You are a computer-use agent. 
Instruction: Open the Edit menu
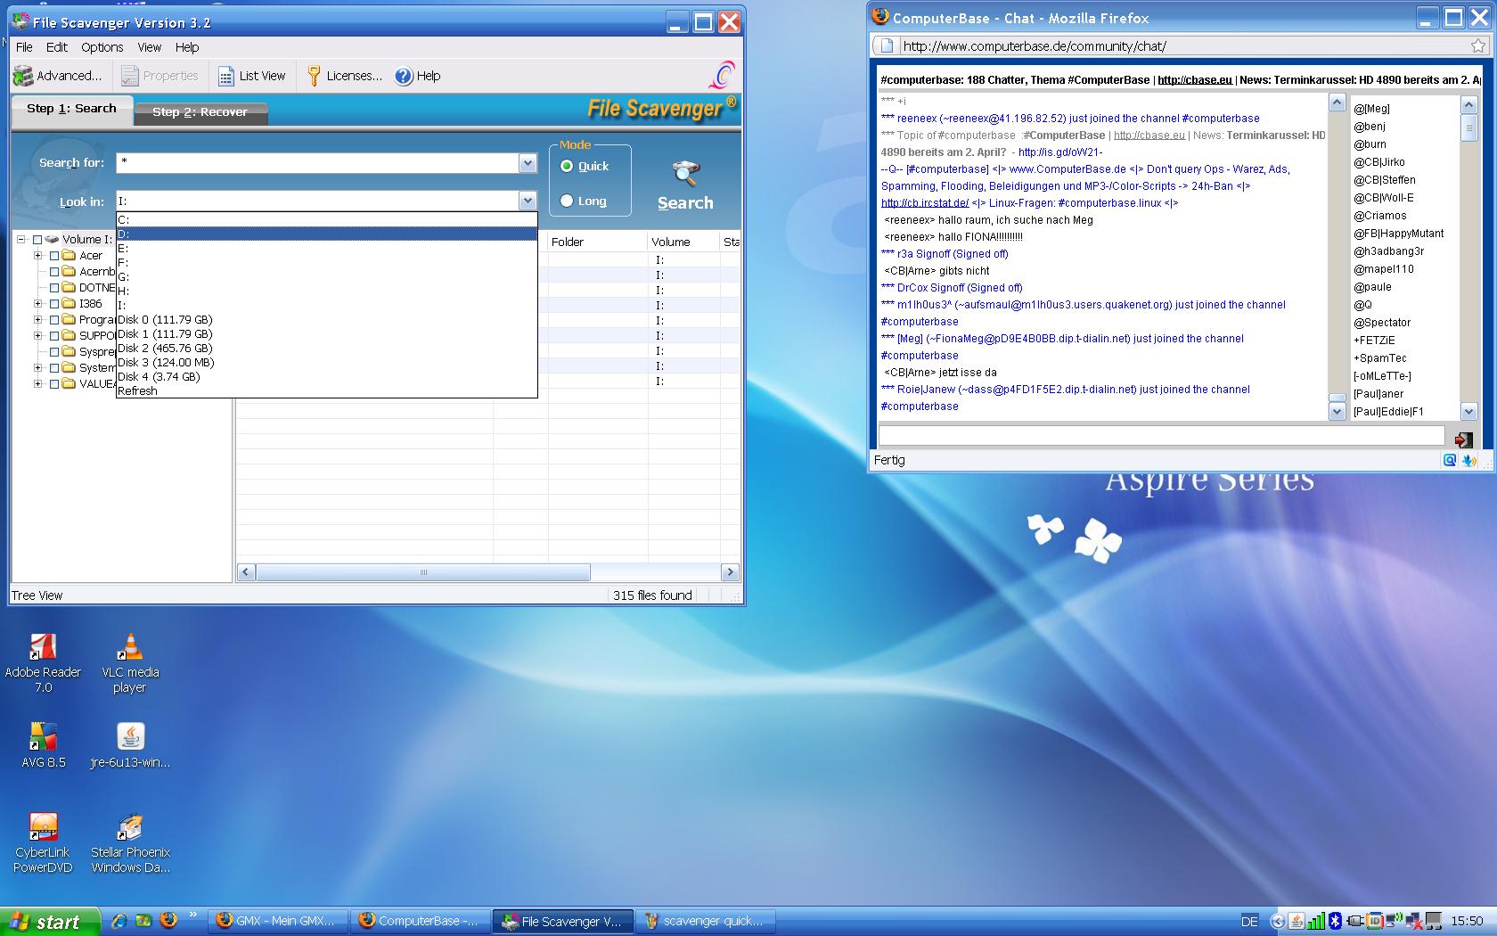(57, 47)
